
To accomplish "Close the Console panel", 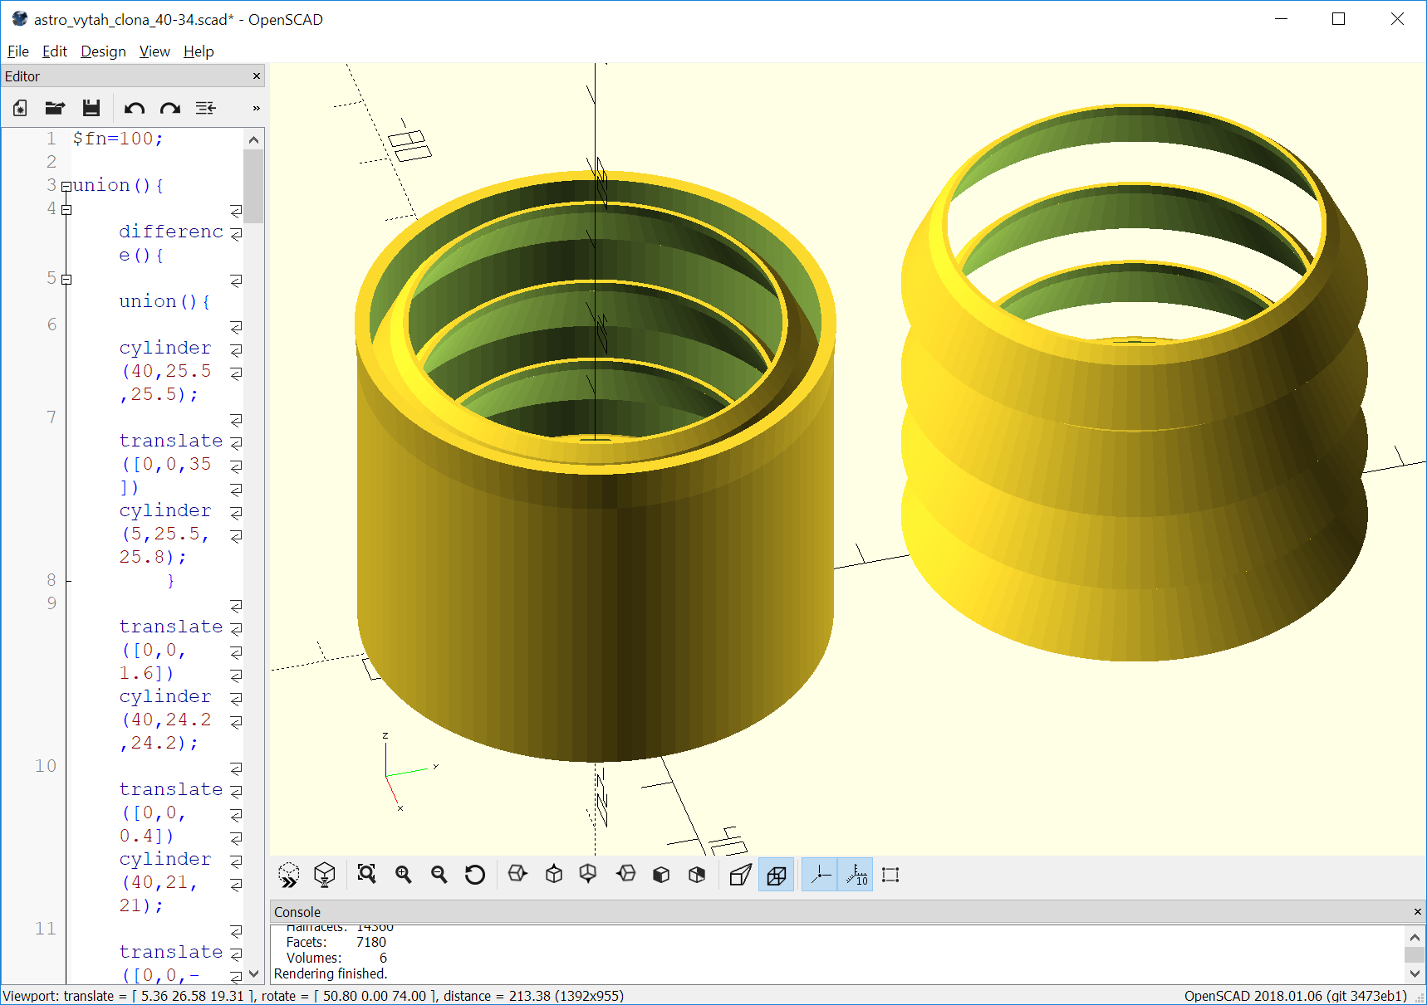I will click(1417, 912).
